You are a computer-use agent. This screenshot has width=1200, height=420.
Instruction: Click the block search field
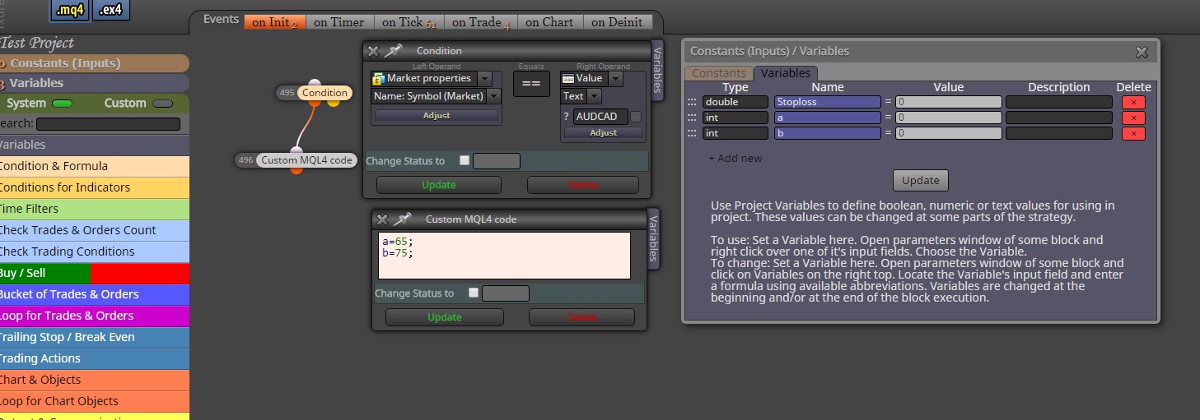108,124
